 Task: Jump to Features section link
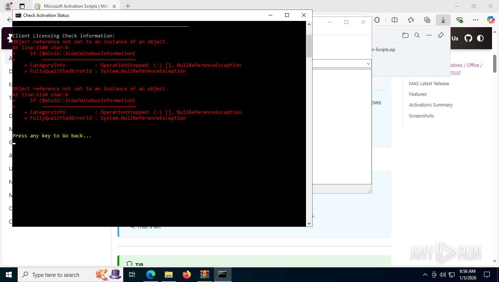point(418,94)
